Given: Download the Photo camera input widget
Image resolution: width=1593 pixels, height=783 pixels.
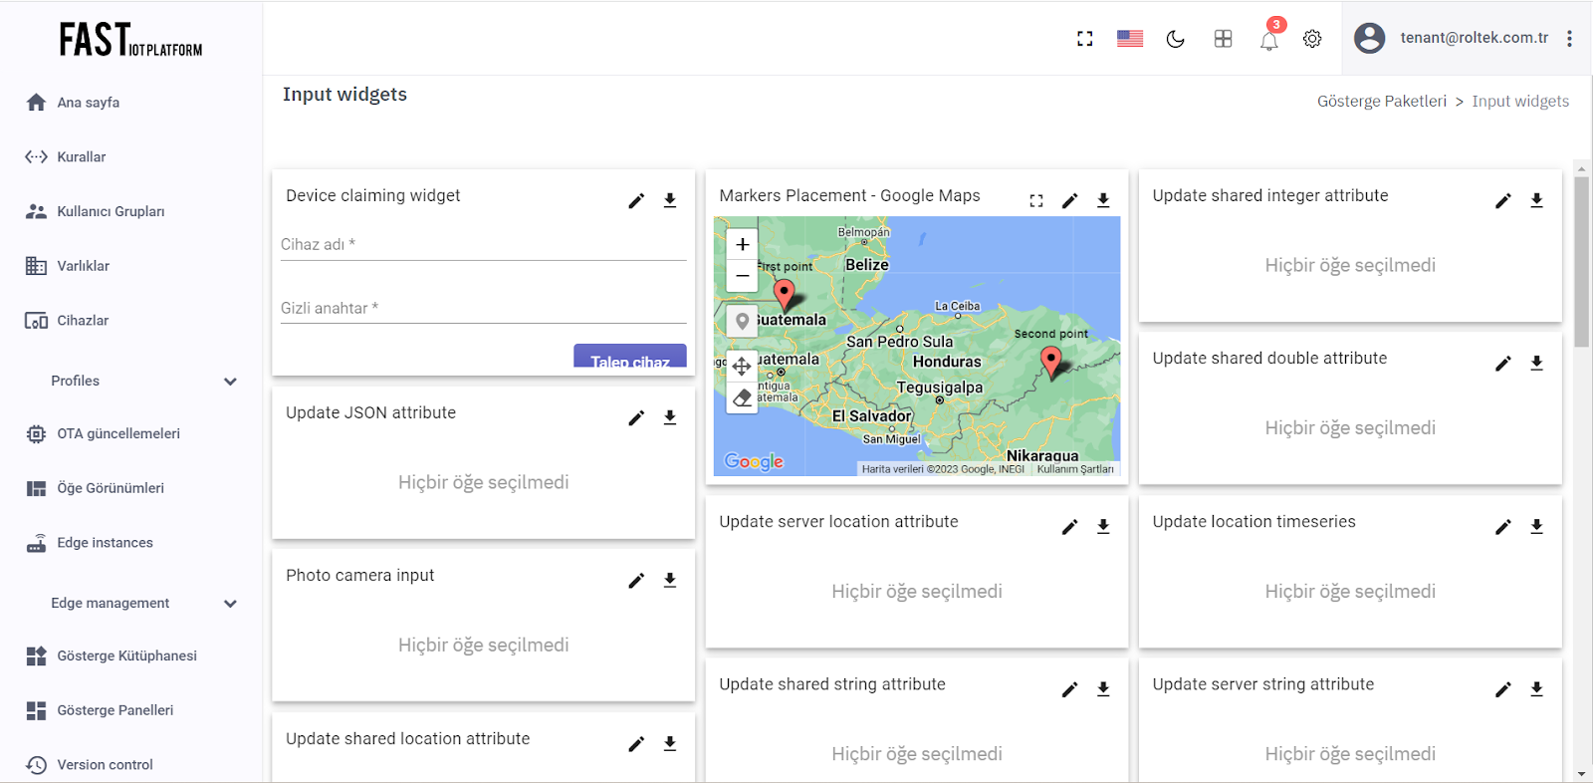Looking at the screenshot, I should point(670,581).
